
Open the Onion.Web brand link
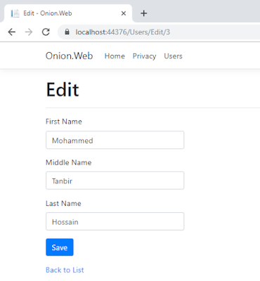click(69, 56)
